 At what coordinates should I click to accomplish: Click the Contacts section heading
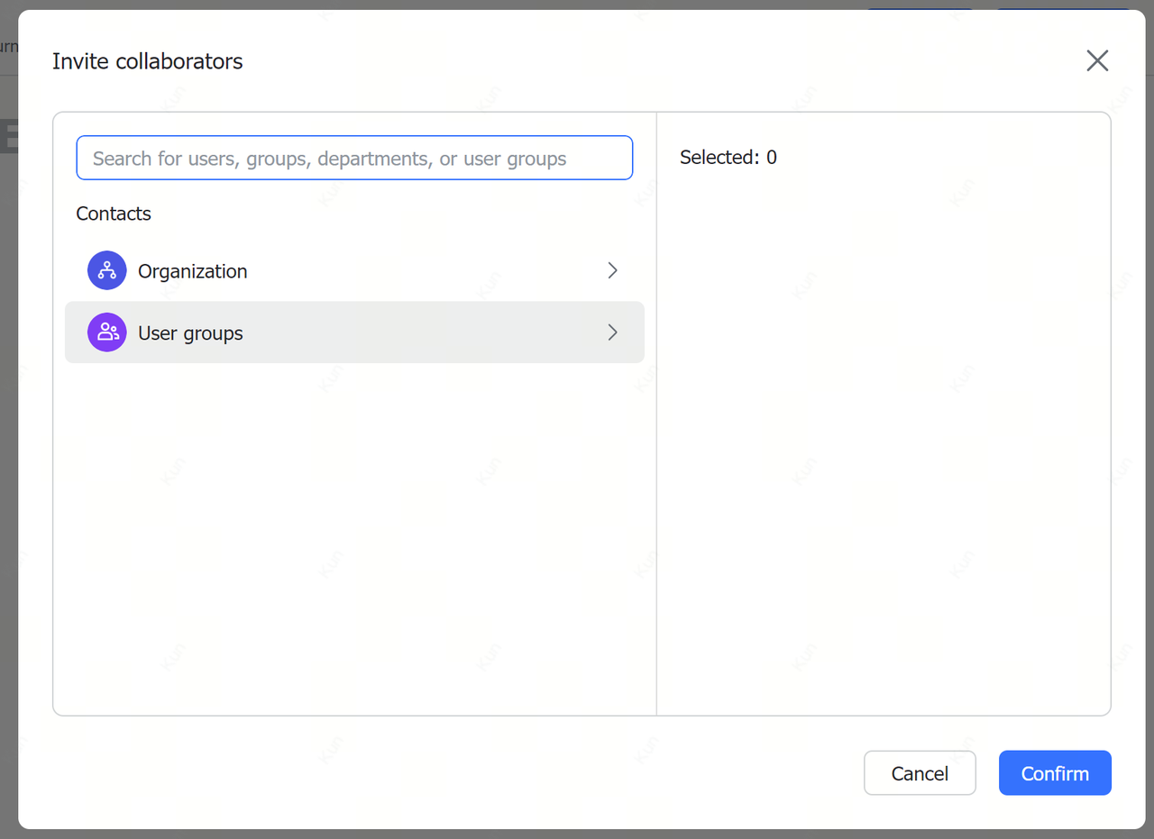click(x=114, y=214)
